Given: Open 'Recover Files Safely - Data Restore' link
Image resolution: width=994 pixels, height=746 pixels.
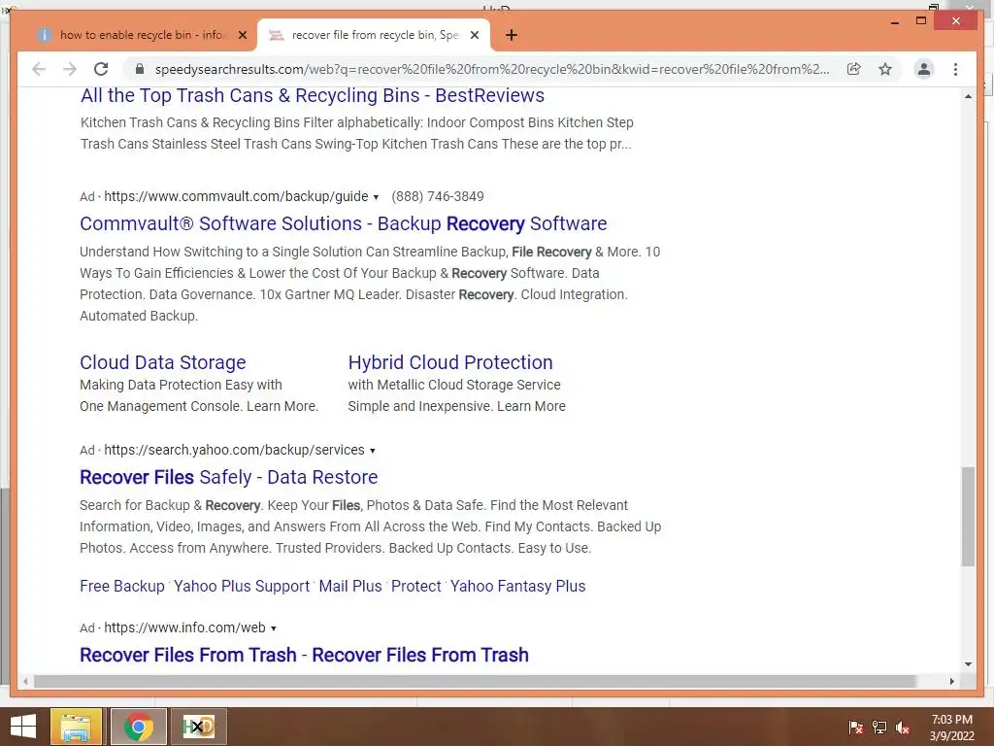Looking at the screenshot, I should click(229, 477).
